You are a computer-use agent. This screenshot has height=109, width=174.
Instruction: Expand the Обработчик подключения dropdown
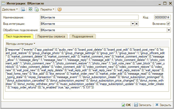pos(169,30)
